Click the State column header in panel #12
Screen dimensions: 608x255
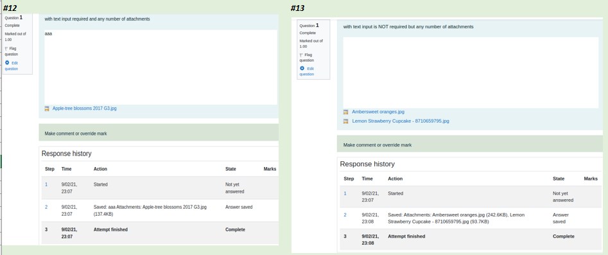(x=230, y=169)
